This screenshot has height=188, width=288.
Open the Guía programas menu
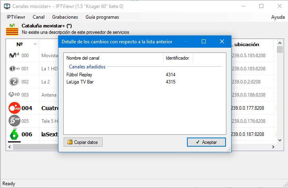(102, 17)
